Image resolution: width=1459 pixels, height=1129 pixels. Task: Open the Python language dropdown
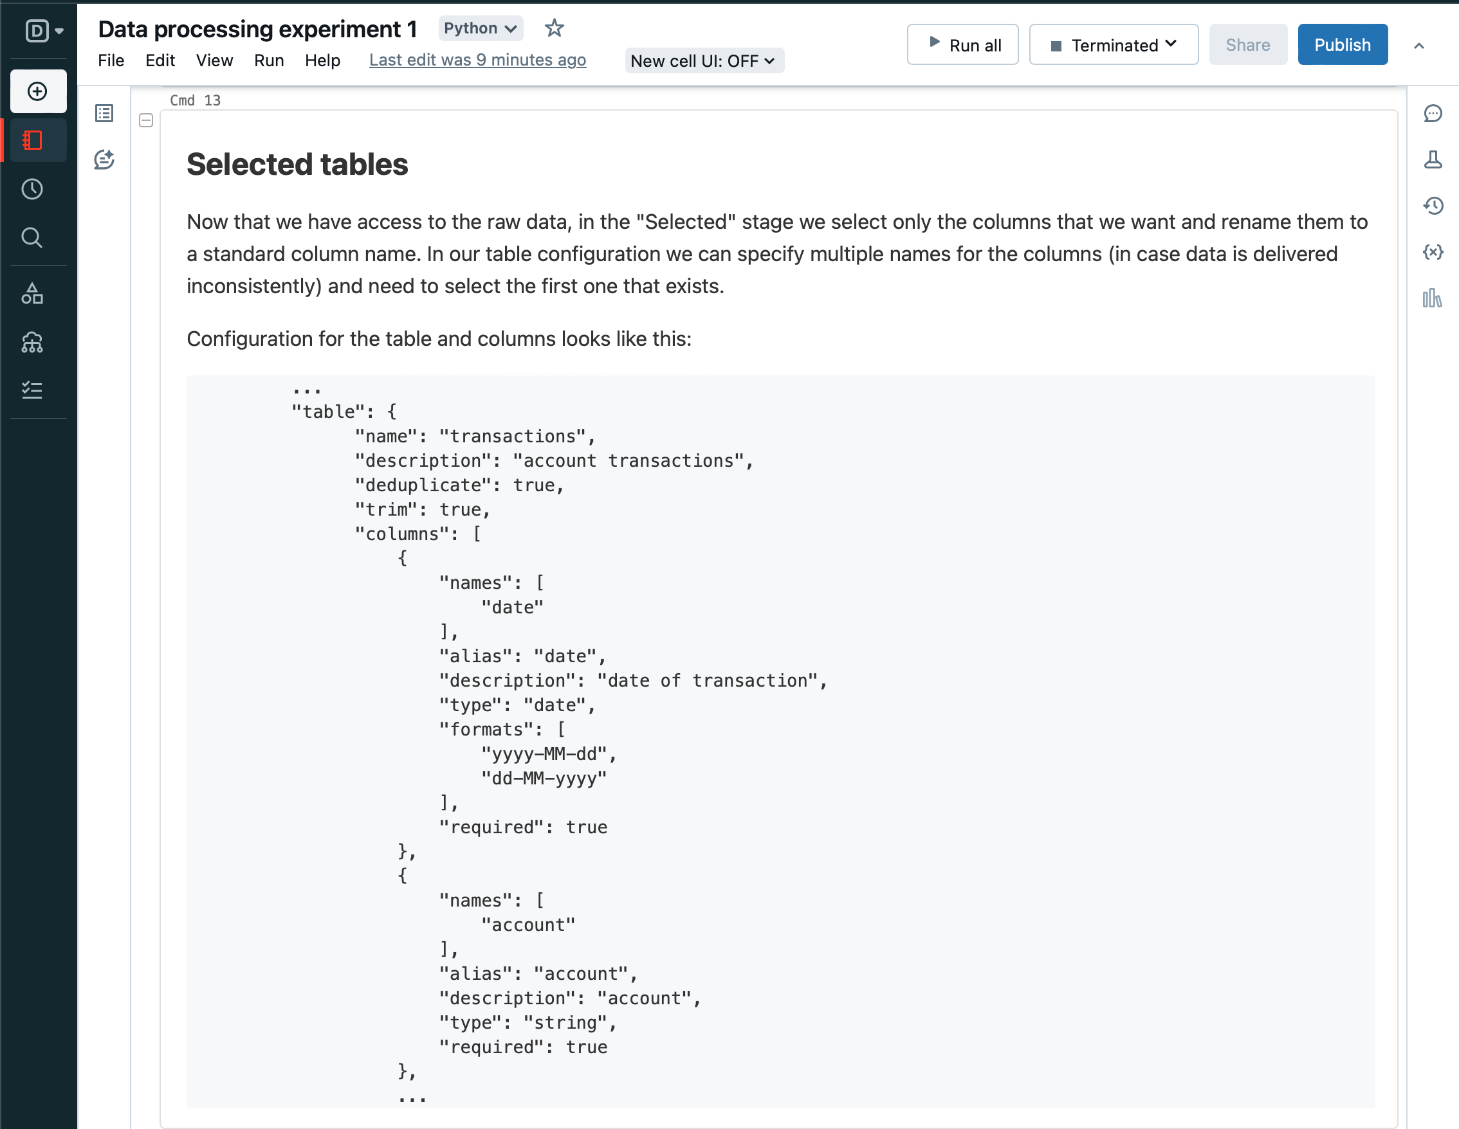point(480,29)
